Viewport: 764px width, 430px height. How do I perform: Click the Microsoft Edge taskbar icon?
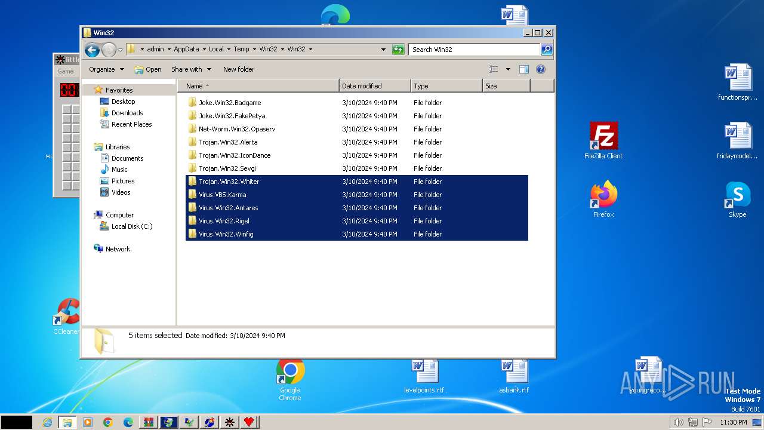[x=128, y=422]
